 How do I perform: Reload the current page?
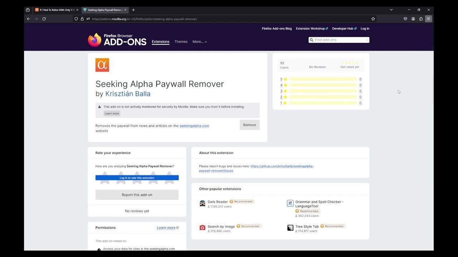44,19
